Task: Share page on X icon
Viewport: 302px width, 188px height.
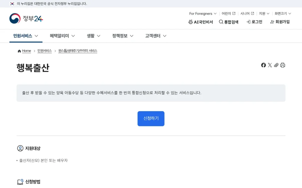Action: pyautogui.click(x=270, y=65)
